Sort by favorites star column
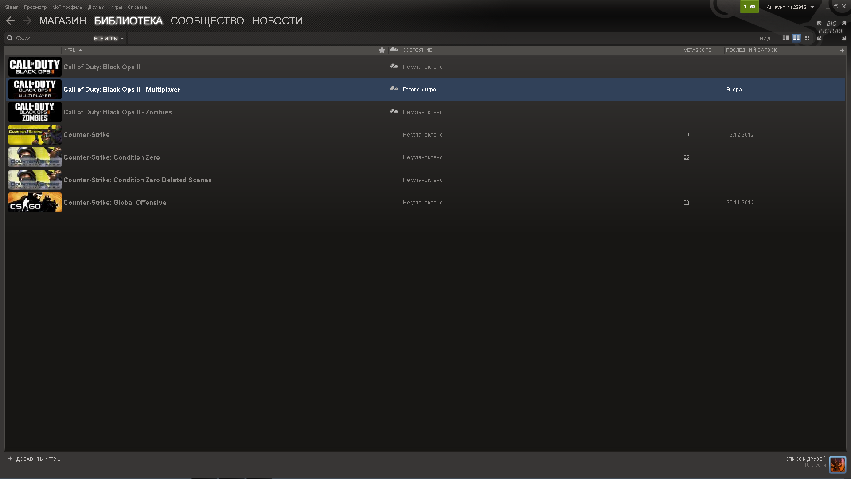The width and height of the screenshot is (851, 479). [382, 50]
